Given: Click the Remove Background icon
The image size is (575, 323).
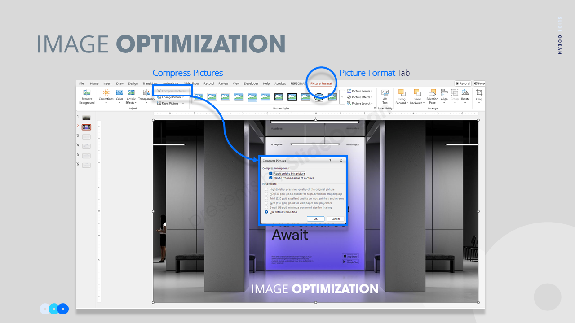Looking at the screenshot, I should click(x=87, y=92).
